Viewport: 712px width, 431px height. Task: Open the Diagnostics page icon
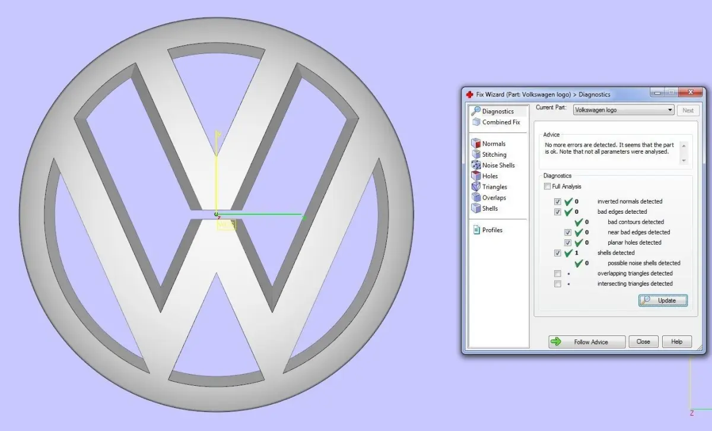point(476,111)
